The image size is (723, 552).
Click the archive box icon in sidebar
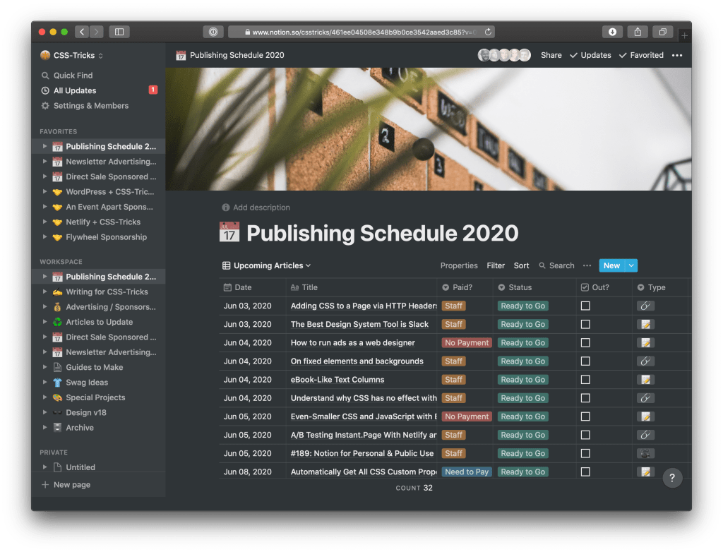point(57,428)
